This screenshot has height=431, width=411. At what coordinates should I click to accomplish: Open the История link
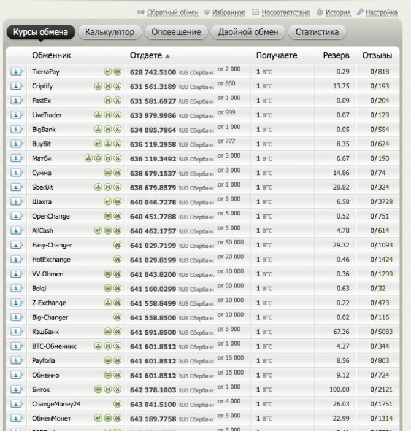click(x=338, y=12)
